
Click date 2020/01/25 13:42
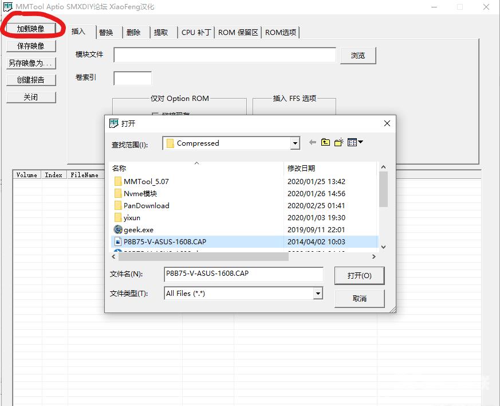point(316,182)
